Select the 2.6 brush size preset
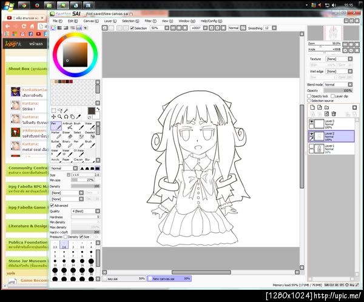Image resolution: width=364 pixels, height=302 pixels. 64,244
